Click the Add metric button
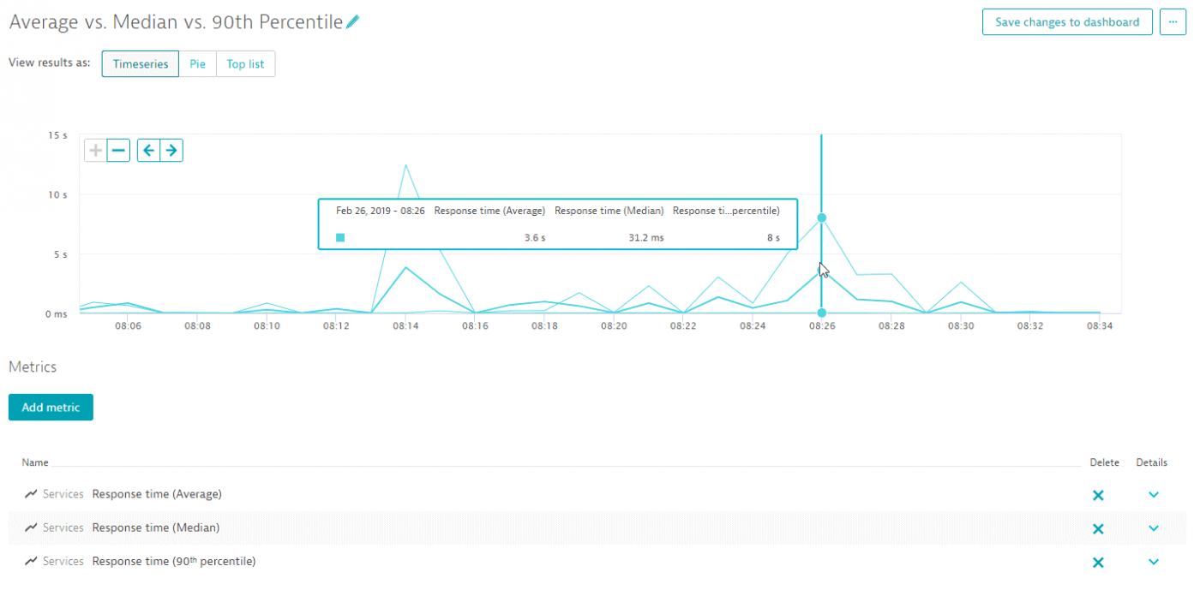 click(51, 408)
